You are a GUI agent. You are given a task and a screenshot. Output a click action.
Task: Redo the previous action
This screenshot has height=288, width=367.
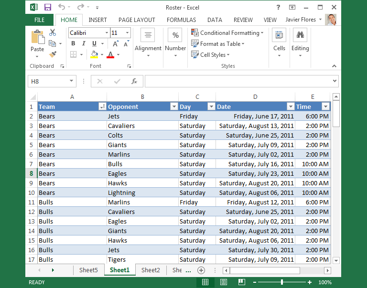[80, 7]
